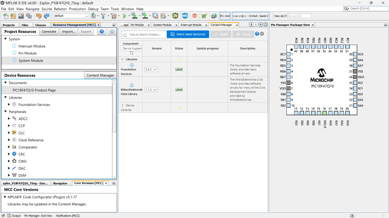Open Pin Manager Grid View at bottom
The width and height of the screenshot is (389, 218).
pyautogui.click(x=38, y=216)
